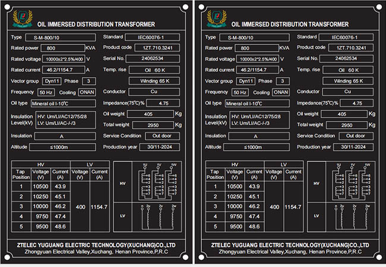Click tap current 45.1 in left nameplate table
The width and height of the screenshot is (386, 267).
(61, 196)
